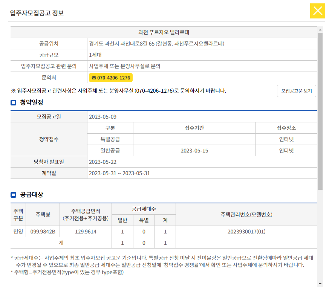Click the 당첨자 발표일 value 2023-05-22
The height and width of the screenshot is (299, 335).
coord(102,162)
